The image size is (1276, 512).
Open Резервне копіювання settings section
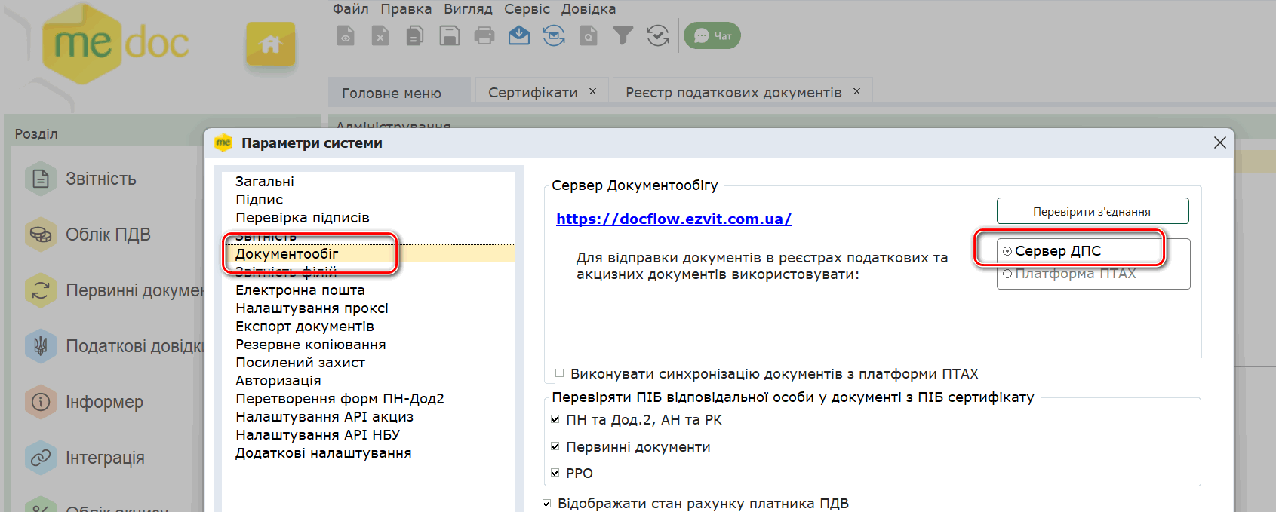pyautogui.click(x=310, y=345)
